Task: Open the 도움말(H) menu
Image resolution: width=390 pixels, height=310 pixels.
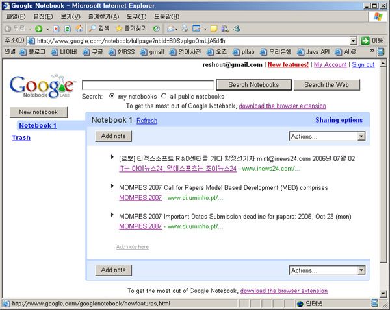Action: pos(166,17)
